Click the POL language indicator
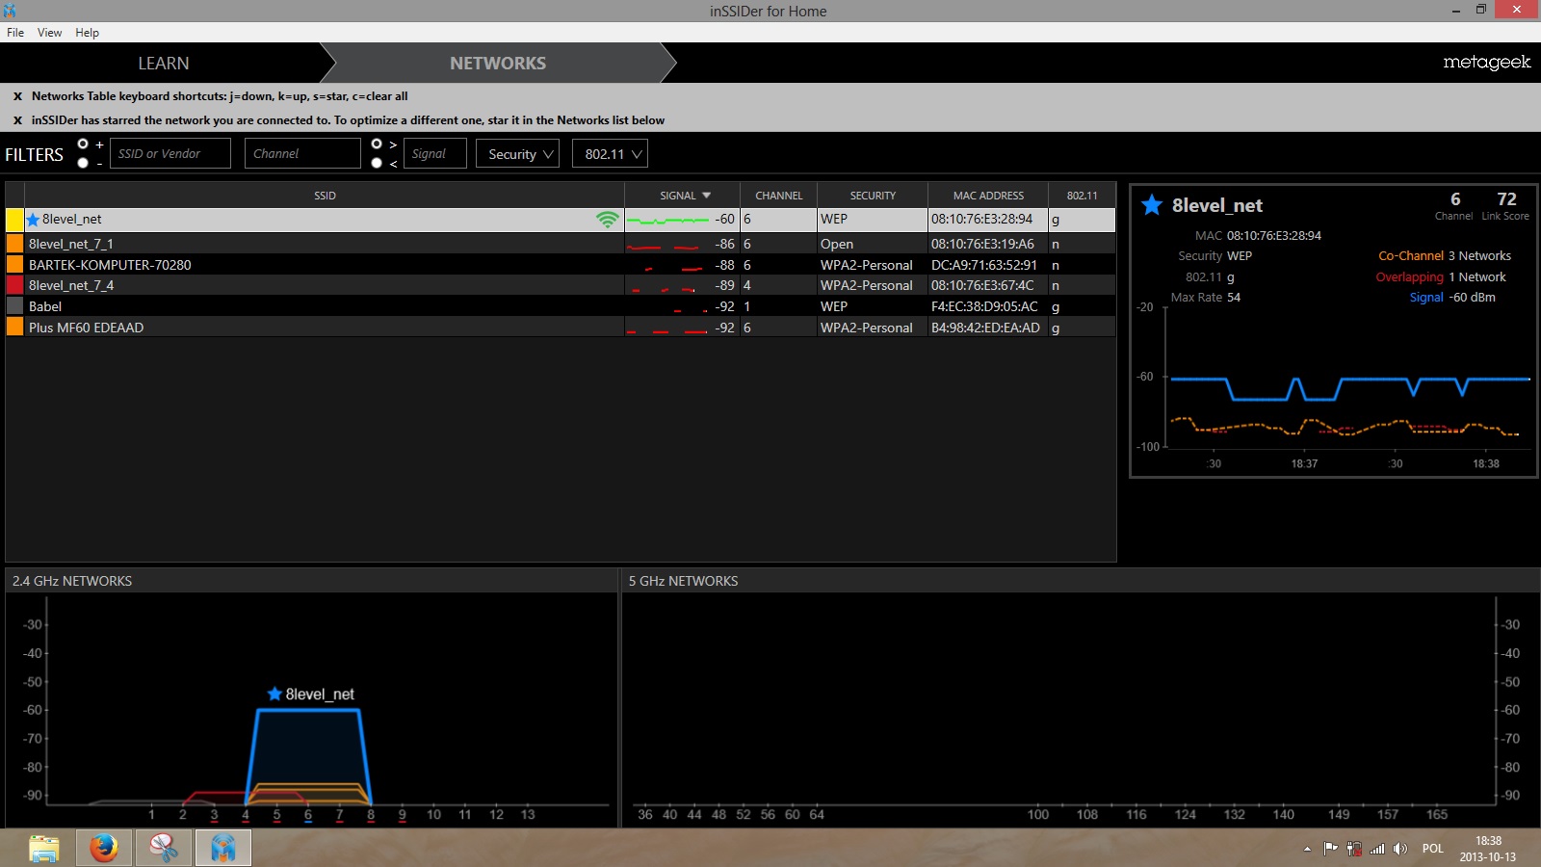Image resolution: width=1541 pixels, height=867 pixels. click(x=1433, y=849)
